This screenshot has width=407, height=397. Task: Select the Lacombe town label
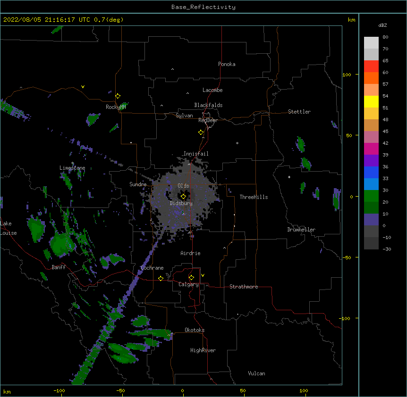point(212,90)
